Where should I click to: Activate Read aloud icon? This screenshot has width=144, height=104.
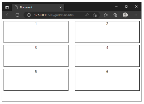(87, 15)
